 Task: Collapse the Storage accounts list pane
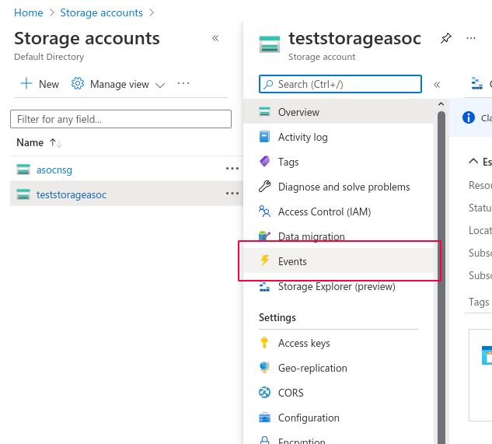point(215,38)
